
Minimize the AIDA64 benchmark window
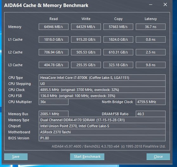coord(151,5)
